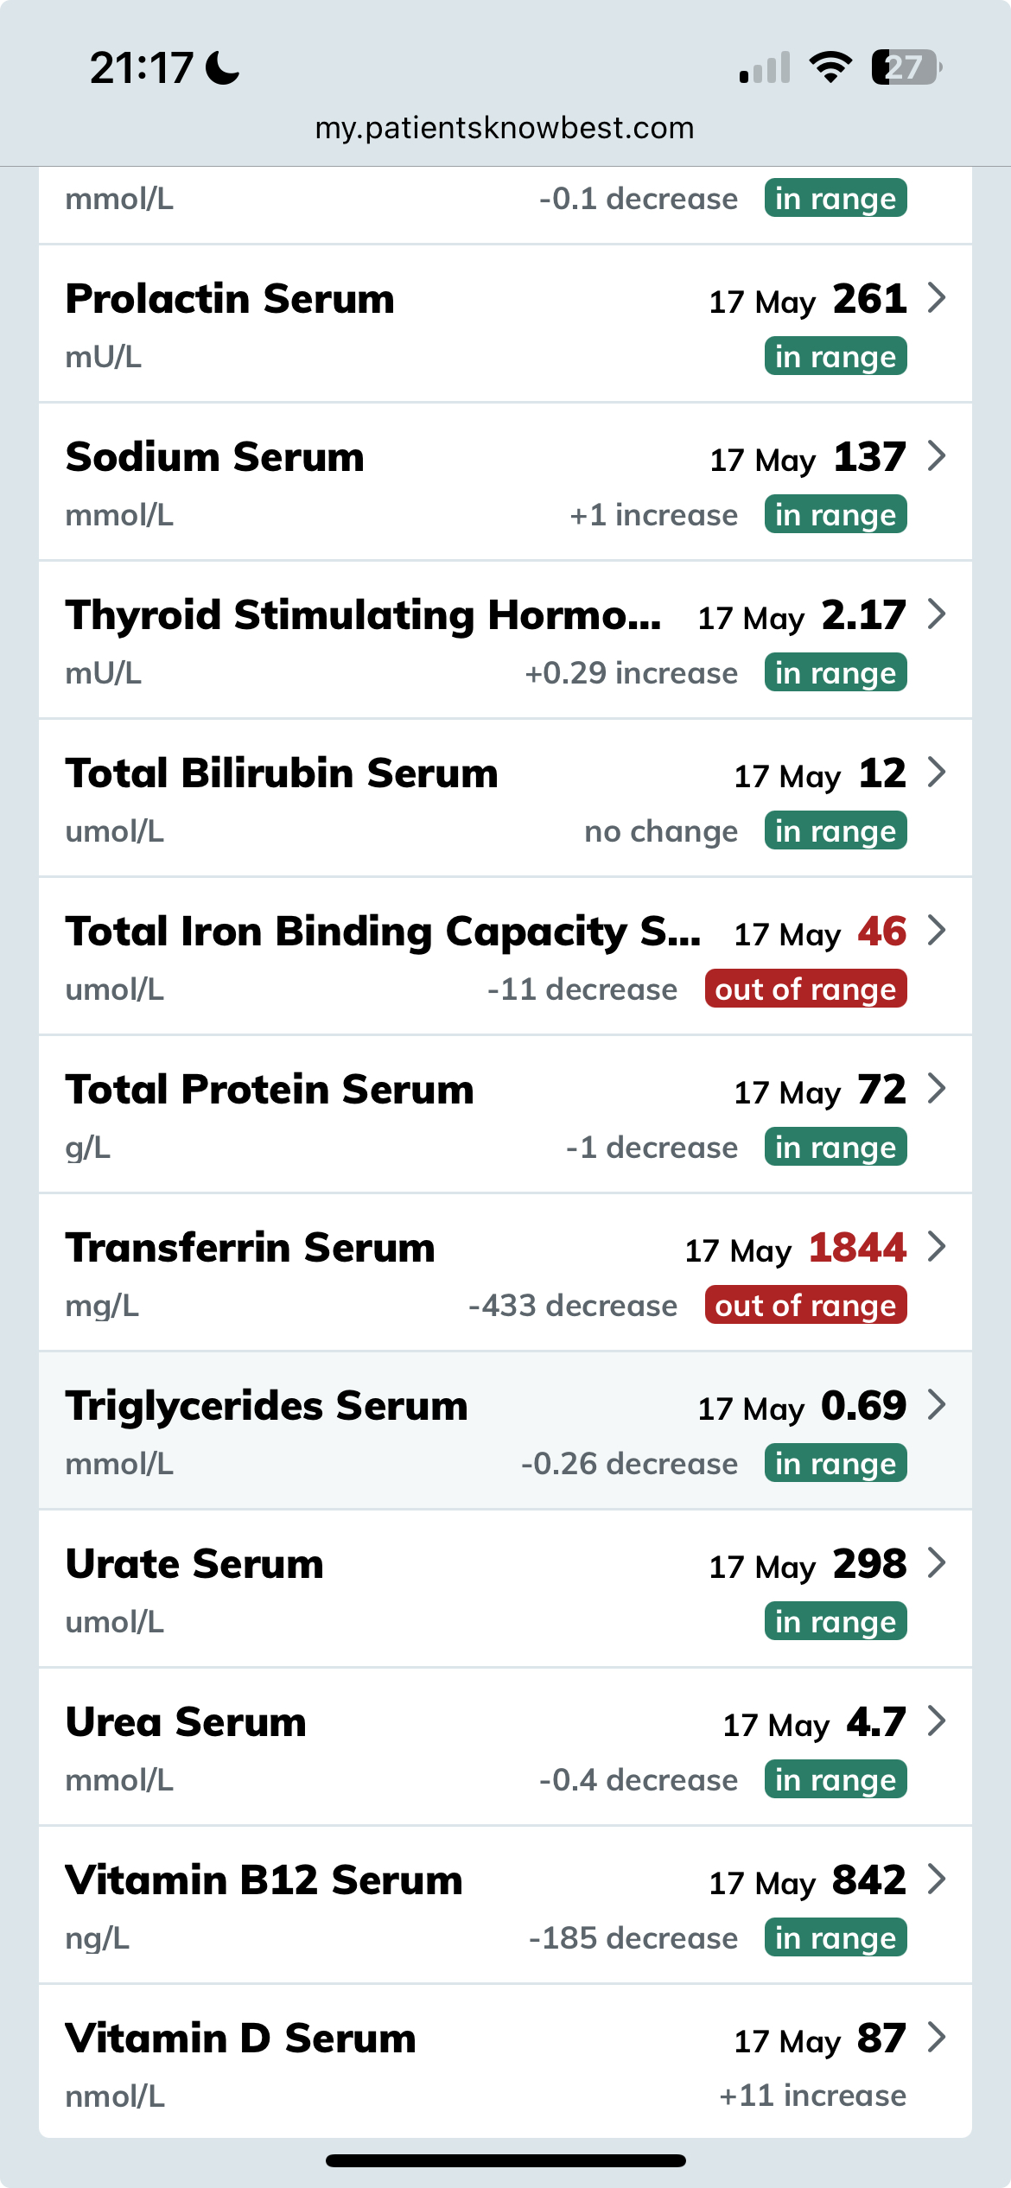Tap the my.patientsknowbest.com address bar
This screenshot has height=2188, width=1011.
click(505, 128)
